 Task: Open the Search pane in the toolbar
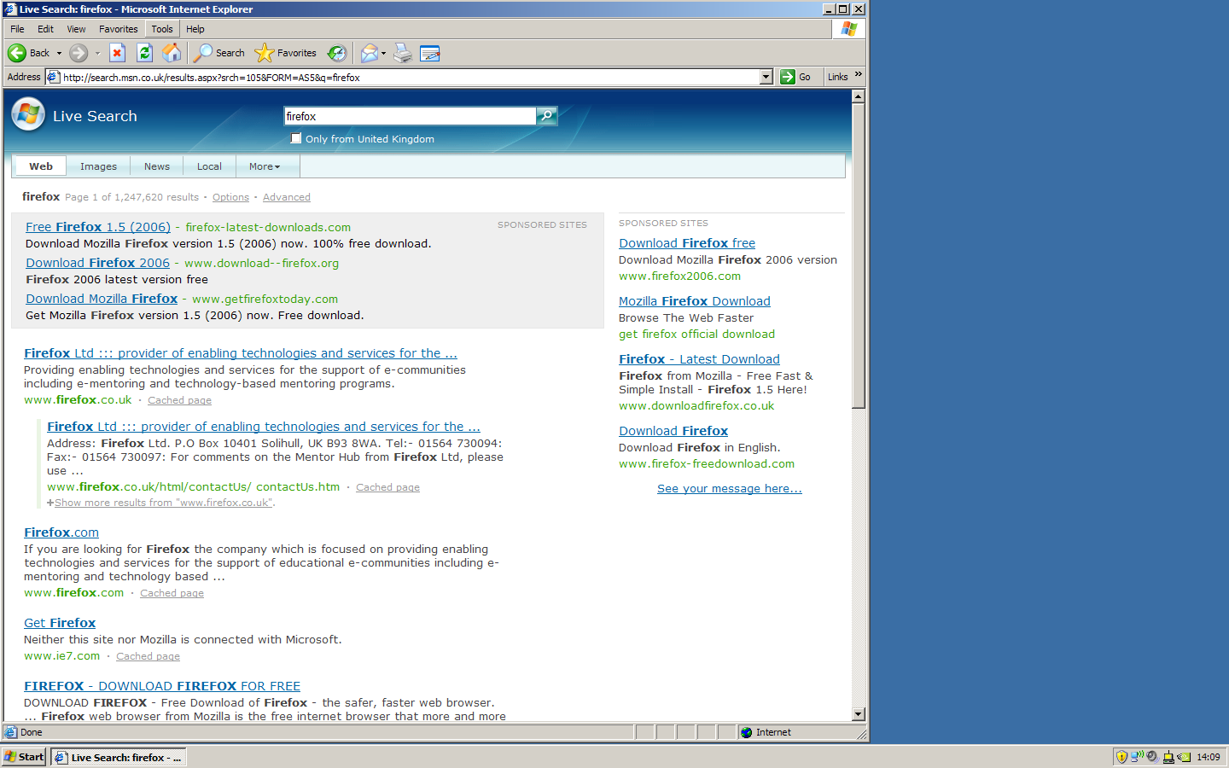(219, 53)
